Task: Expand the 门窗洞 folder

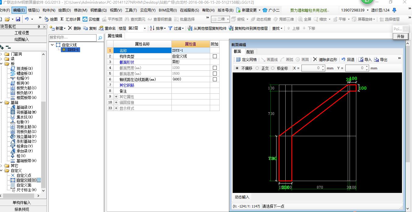Action: [2, 54]
